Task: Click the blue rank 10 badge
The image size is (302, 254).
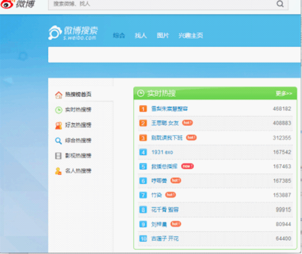Action: tap(143, 239)
